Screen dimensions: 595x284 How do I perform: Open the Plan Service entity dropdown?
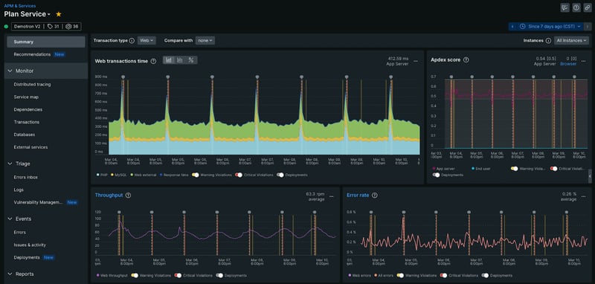(28, 14)
